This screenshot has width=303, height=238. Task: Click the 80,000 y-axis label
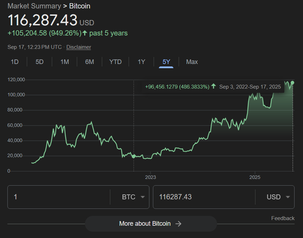[15, 110]
